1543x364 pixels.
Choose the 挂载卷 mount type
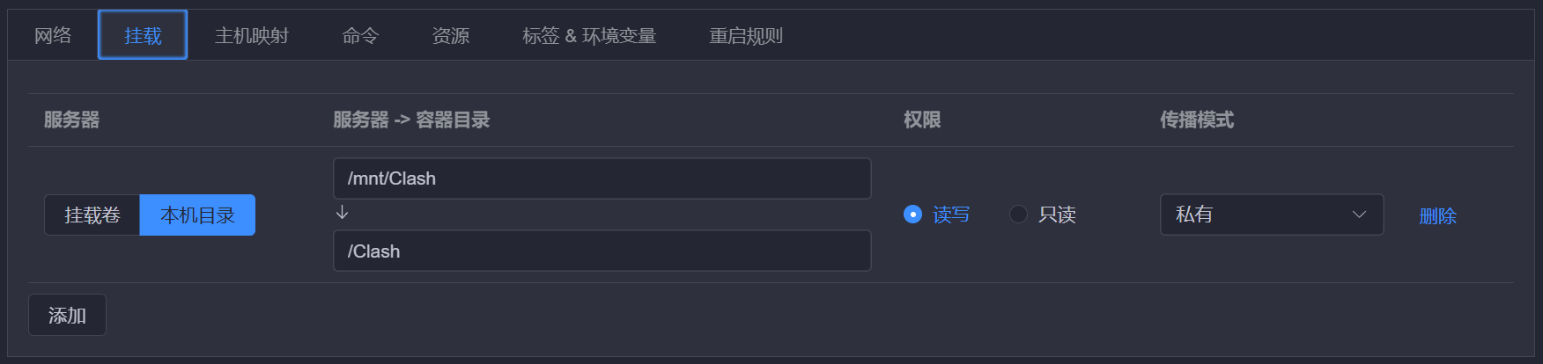[92, 215]
